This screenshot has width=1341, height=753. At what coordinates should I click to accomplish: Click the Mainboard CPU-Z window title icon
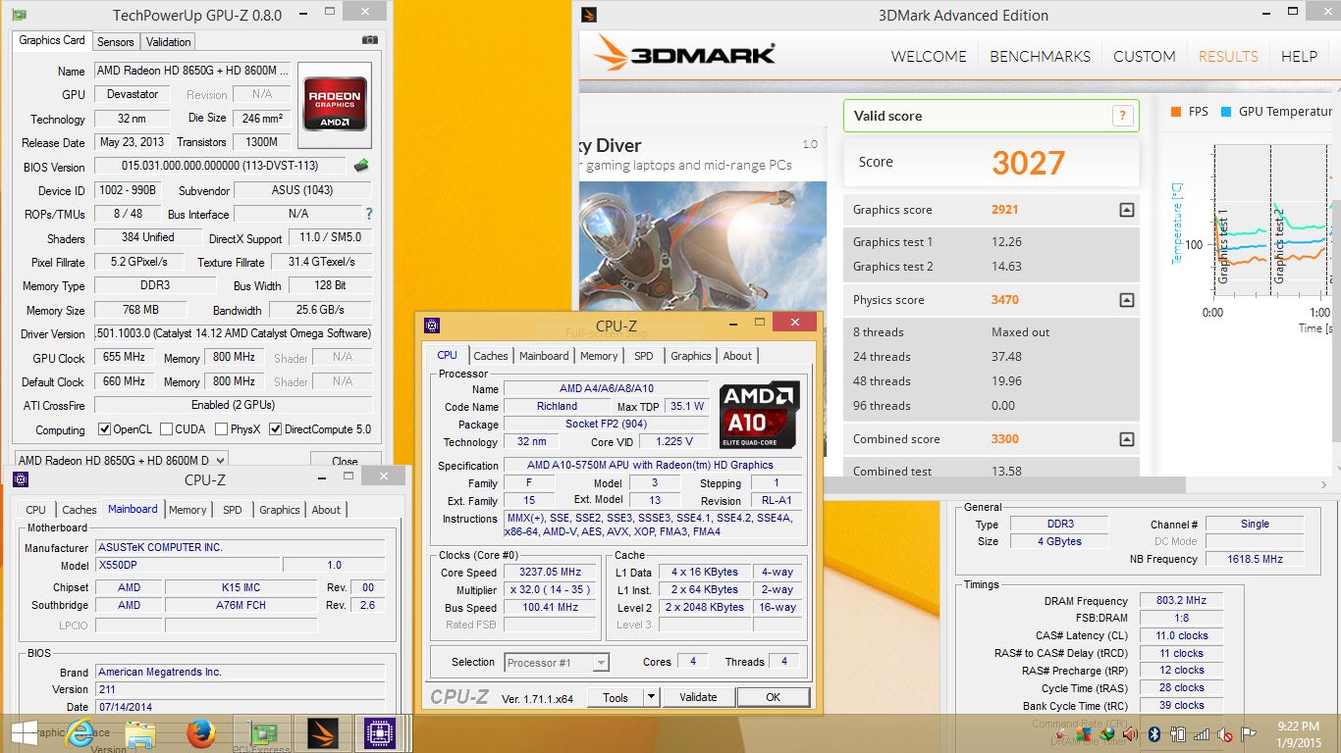pyautogui.click(x=21, y=479)
